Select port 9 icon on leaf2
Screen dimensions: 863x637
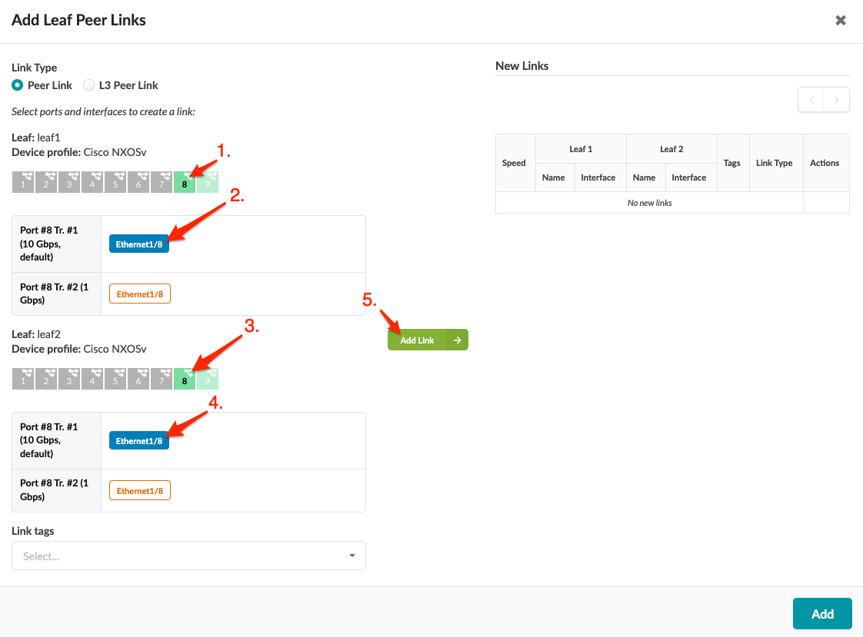coord(208,379)
